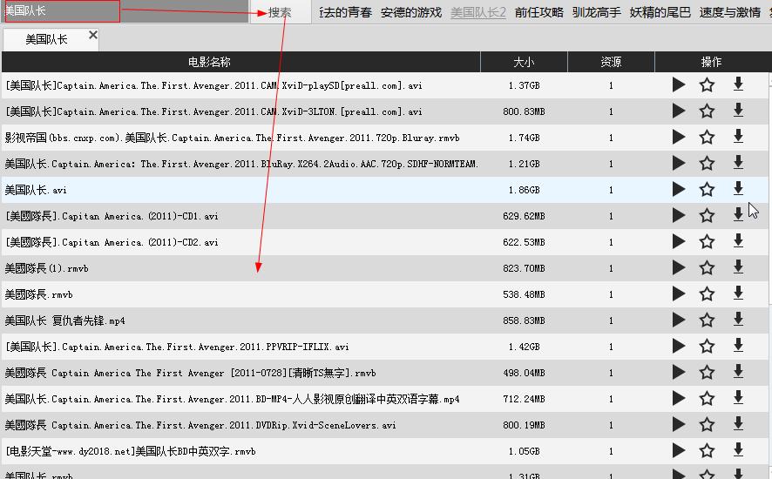The width and height of the screenshot is (772, 479).
Task: Favorite the 538.48MB 美國隊長.rmvb result
Action: click(x=707, y=293)
